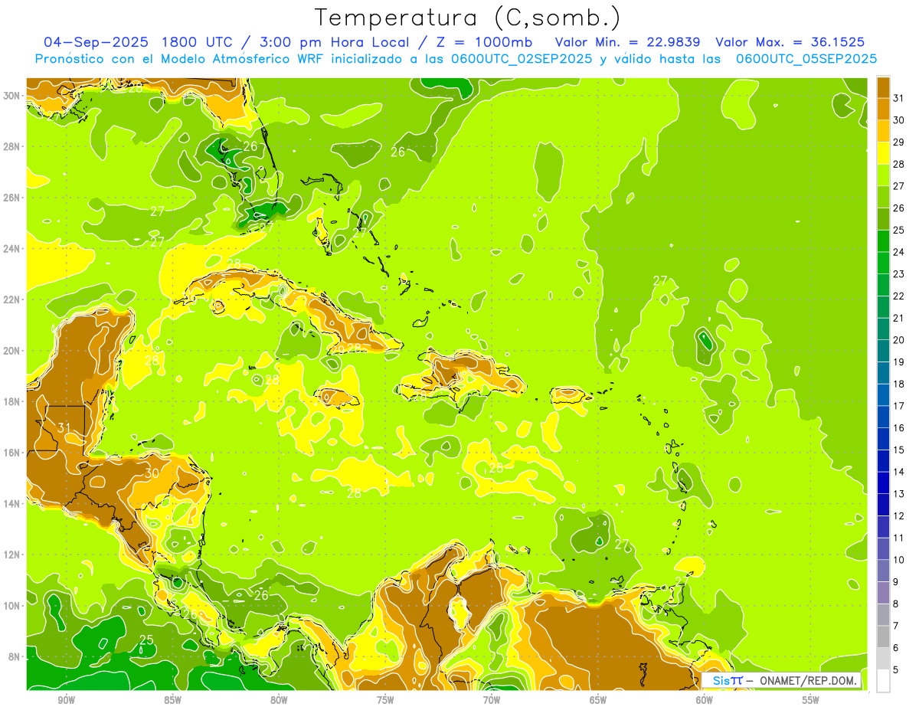The width and height of the screenshot is (919, 710).
Task: Click legend scale value 11
Action: [899, 538]
